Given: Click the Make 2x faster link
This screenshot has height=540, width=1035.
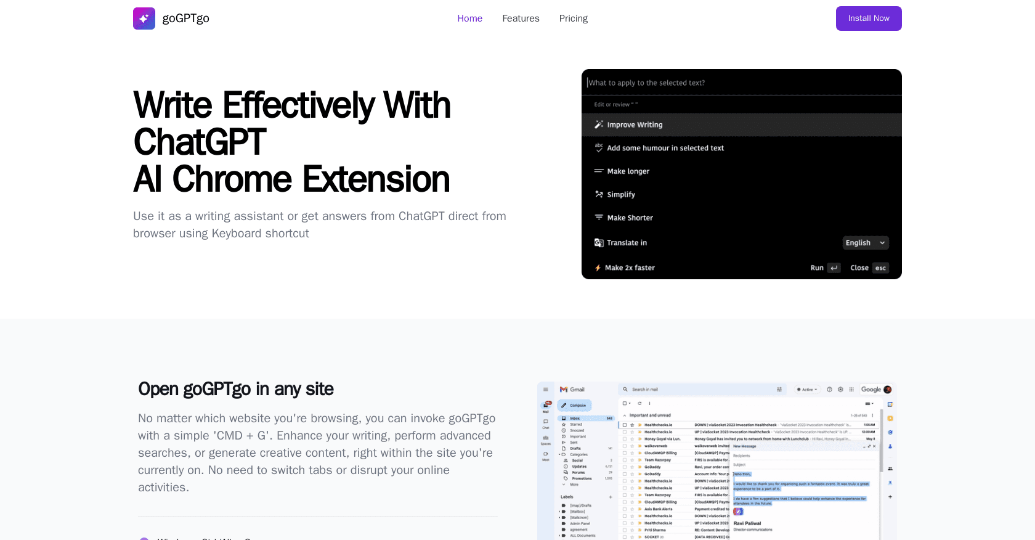Looking at the screenshot, I should click(x=630, y=268).
